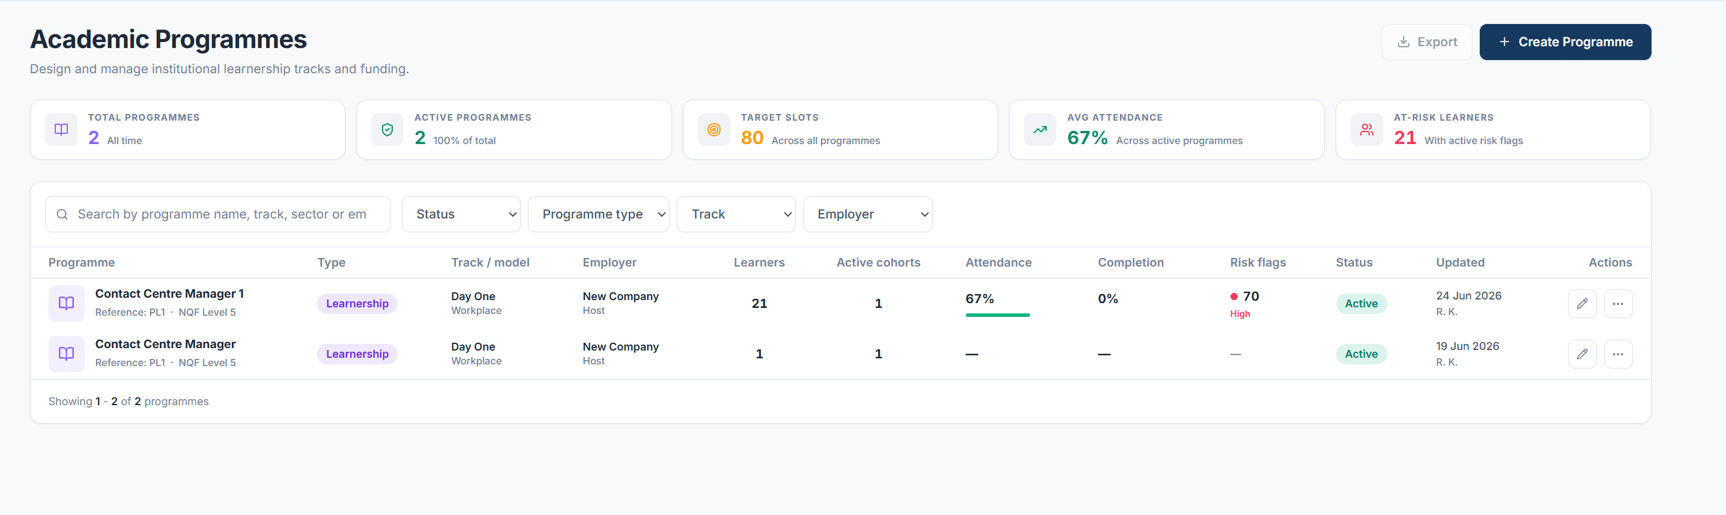
Task: Click New Company employer in 19 Jun 2026 row
Action: (x=620, y=346)
